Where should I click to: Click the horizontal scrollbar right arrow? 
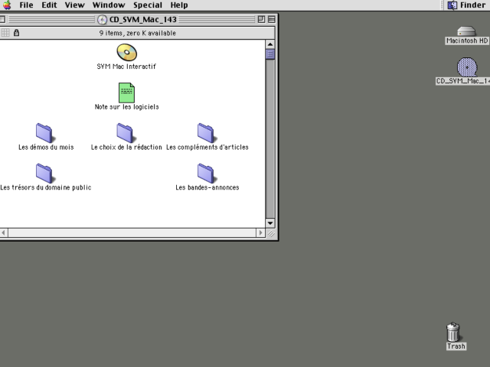click(260, 232)
